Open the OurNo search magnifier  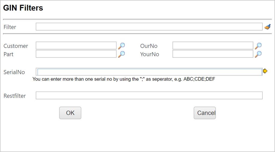click(x=258, y=46)
